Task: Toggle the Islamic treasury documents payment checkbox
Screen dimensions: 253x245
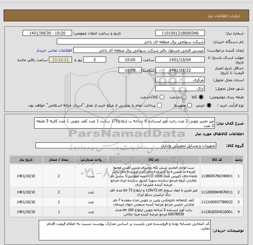Action: point(159,105)
